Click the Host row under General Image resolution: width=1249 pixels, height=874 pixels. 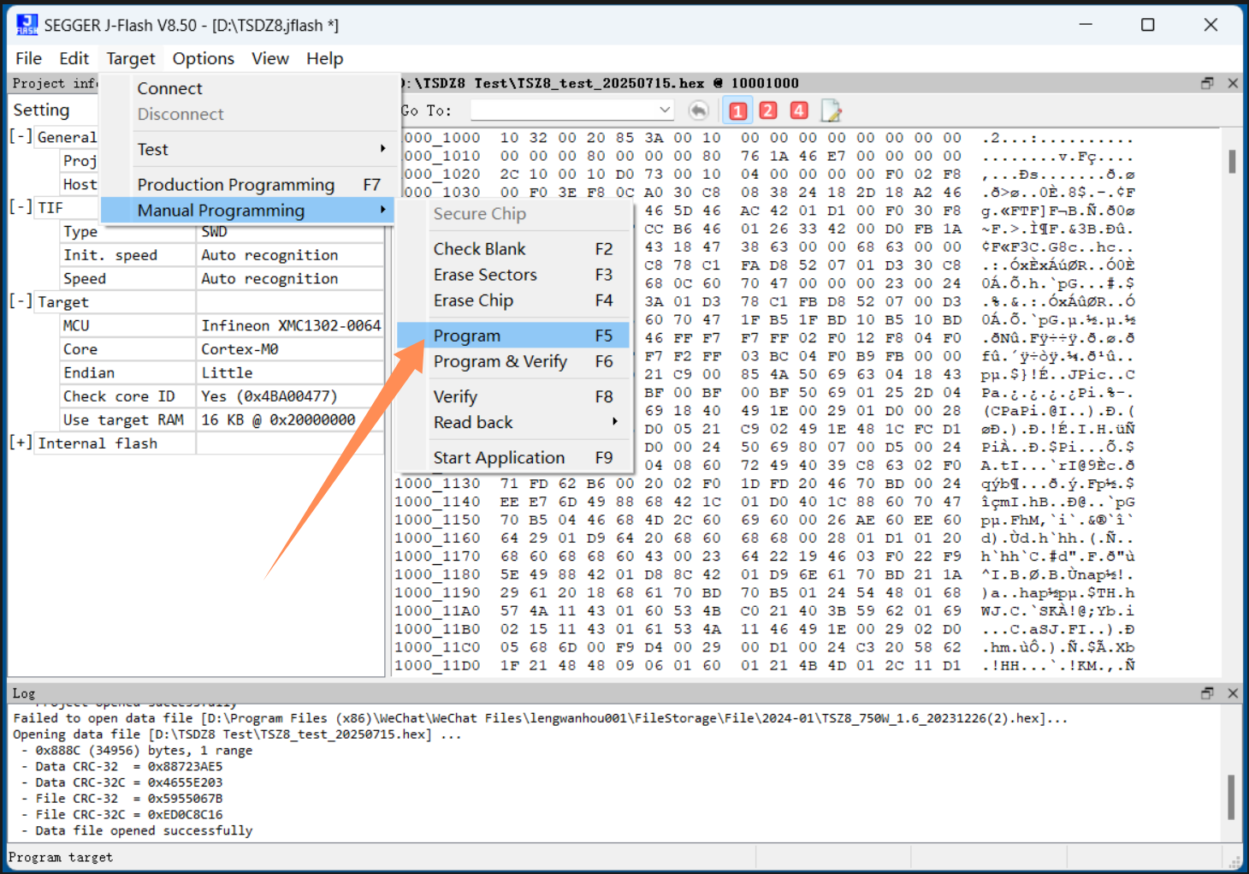tap(80, 184)
